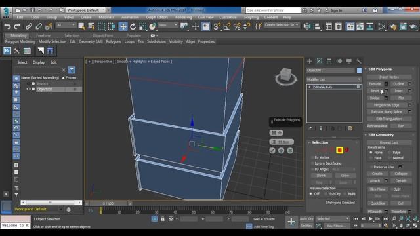Click the Detach button
This screenshot has height=236, width=420.
(401, 181)
